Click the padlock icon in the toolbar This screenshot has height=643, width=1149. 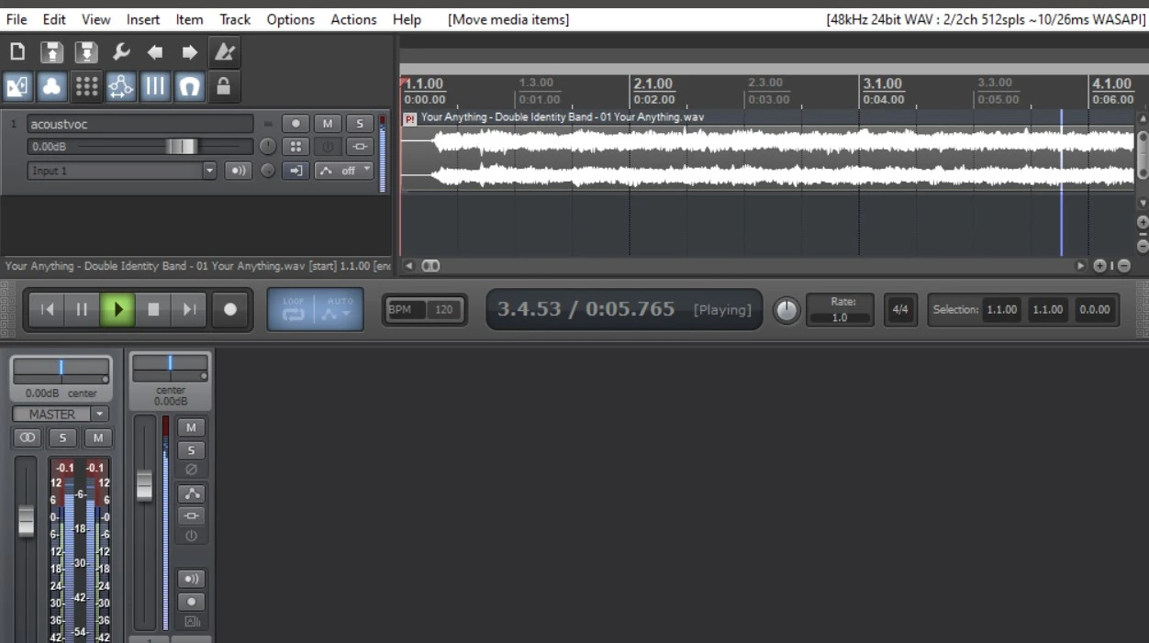click(223, 86)
